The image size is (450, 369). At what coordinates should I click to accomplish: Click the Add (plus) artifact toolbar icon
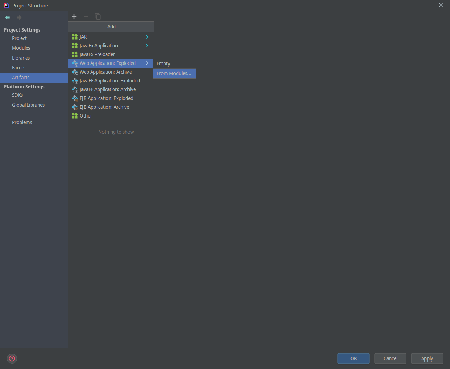pos(74,16)
